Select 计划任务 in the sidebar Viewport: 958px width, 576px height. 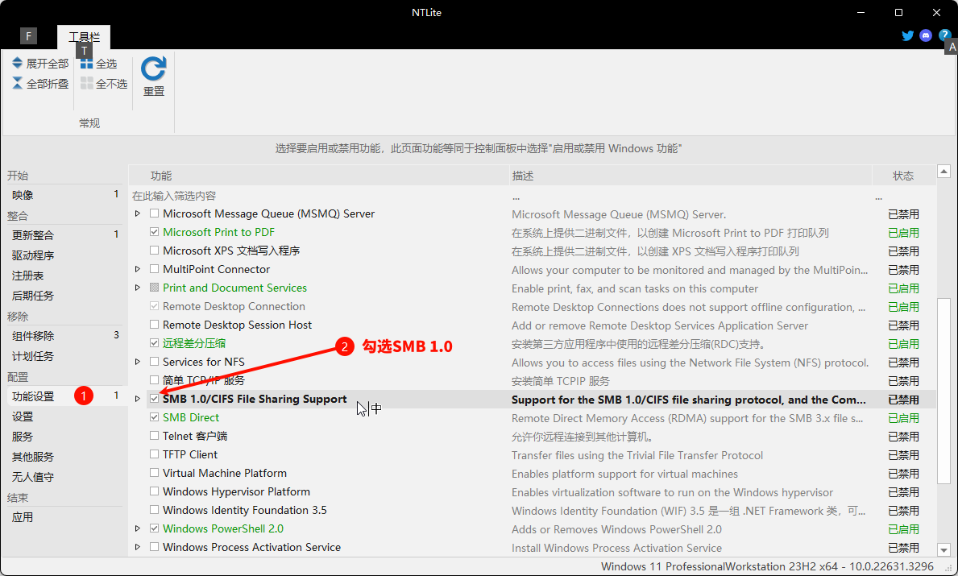coord(64,356)
